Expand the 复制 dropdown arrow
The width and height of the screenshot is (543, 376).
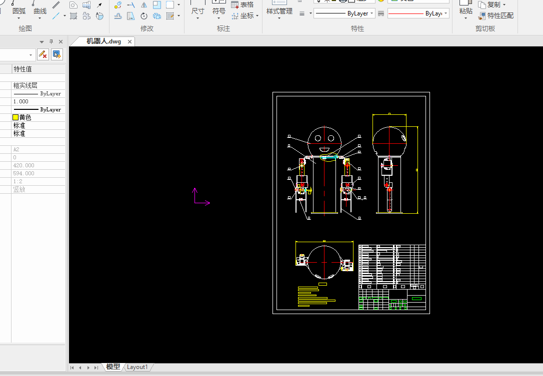504,5
